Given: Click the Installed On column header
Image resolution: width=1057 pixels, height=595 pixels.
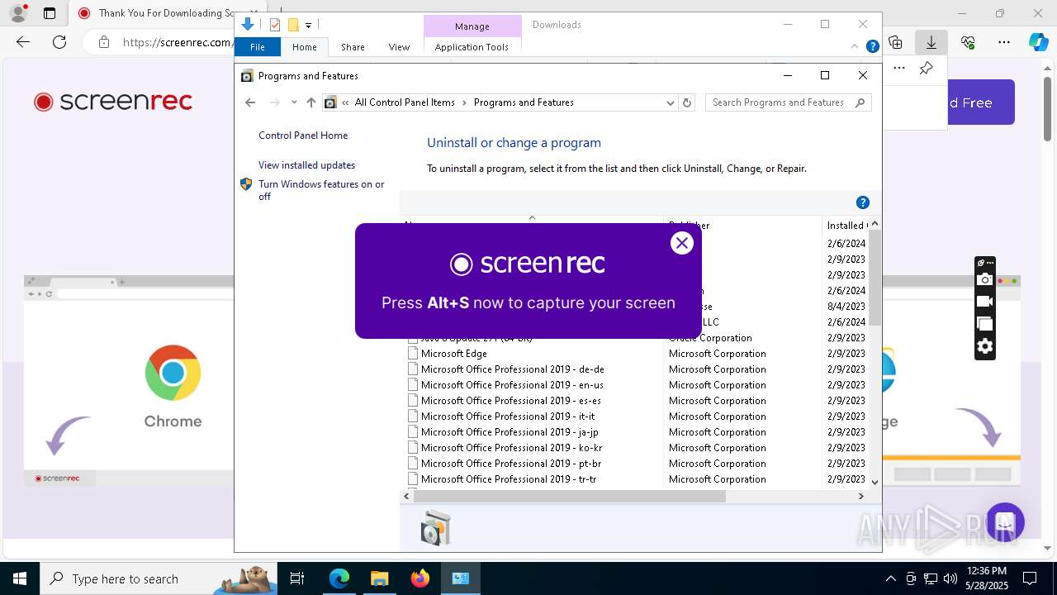Looking at the screenshot, I should (846, 225).
